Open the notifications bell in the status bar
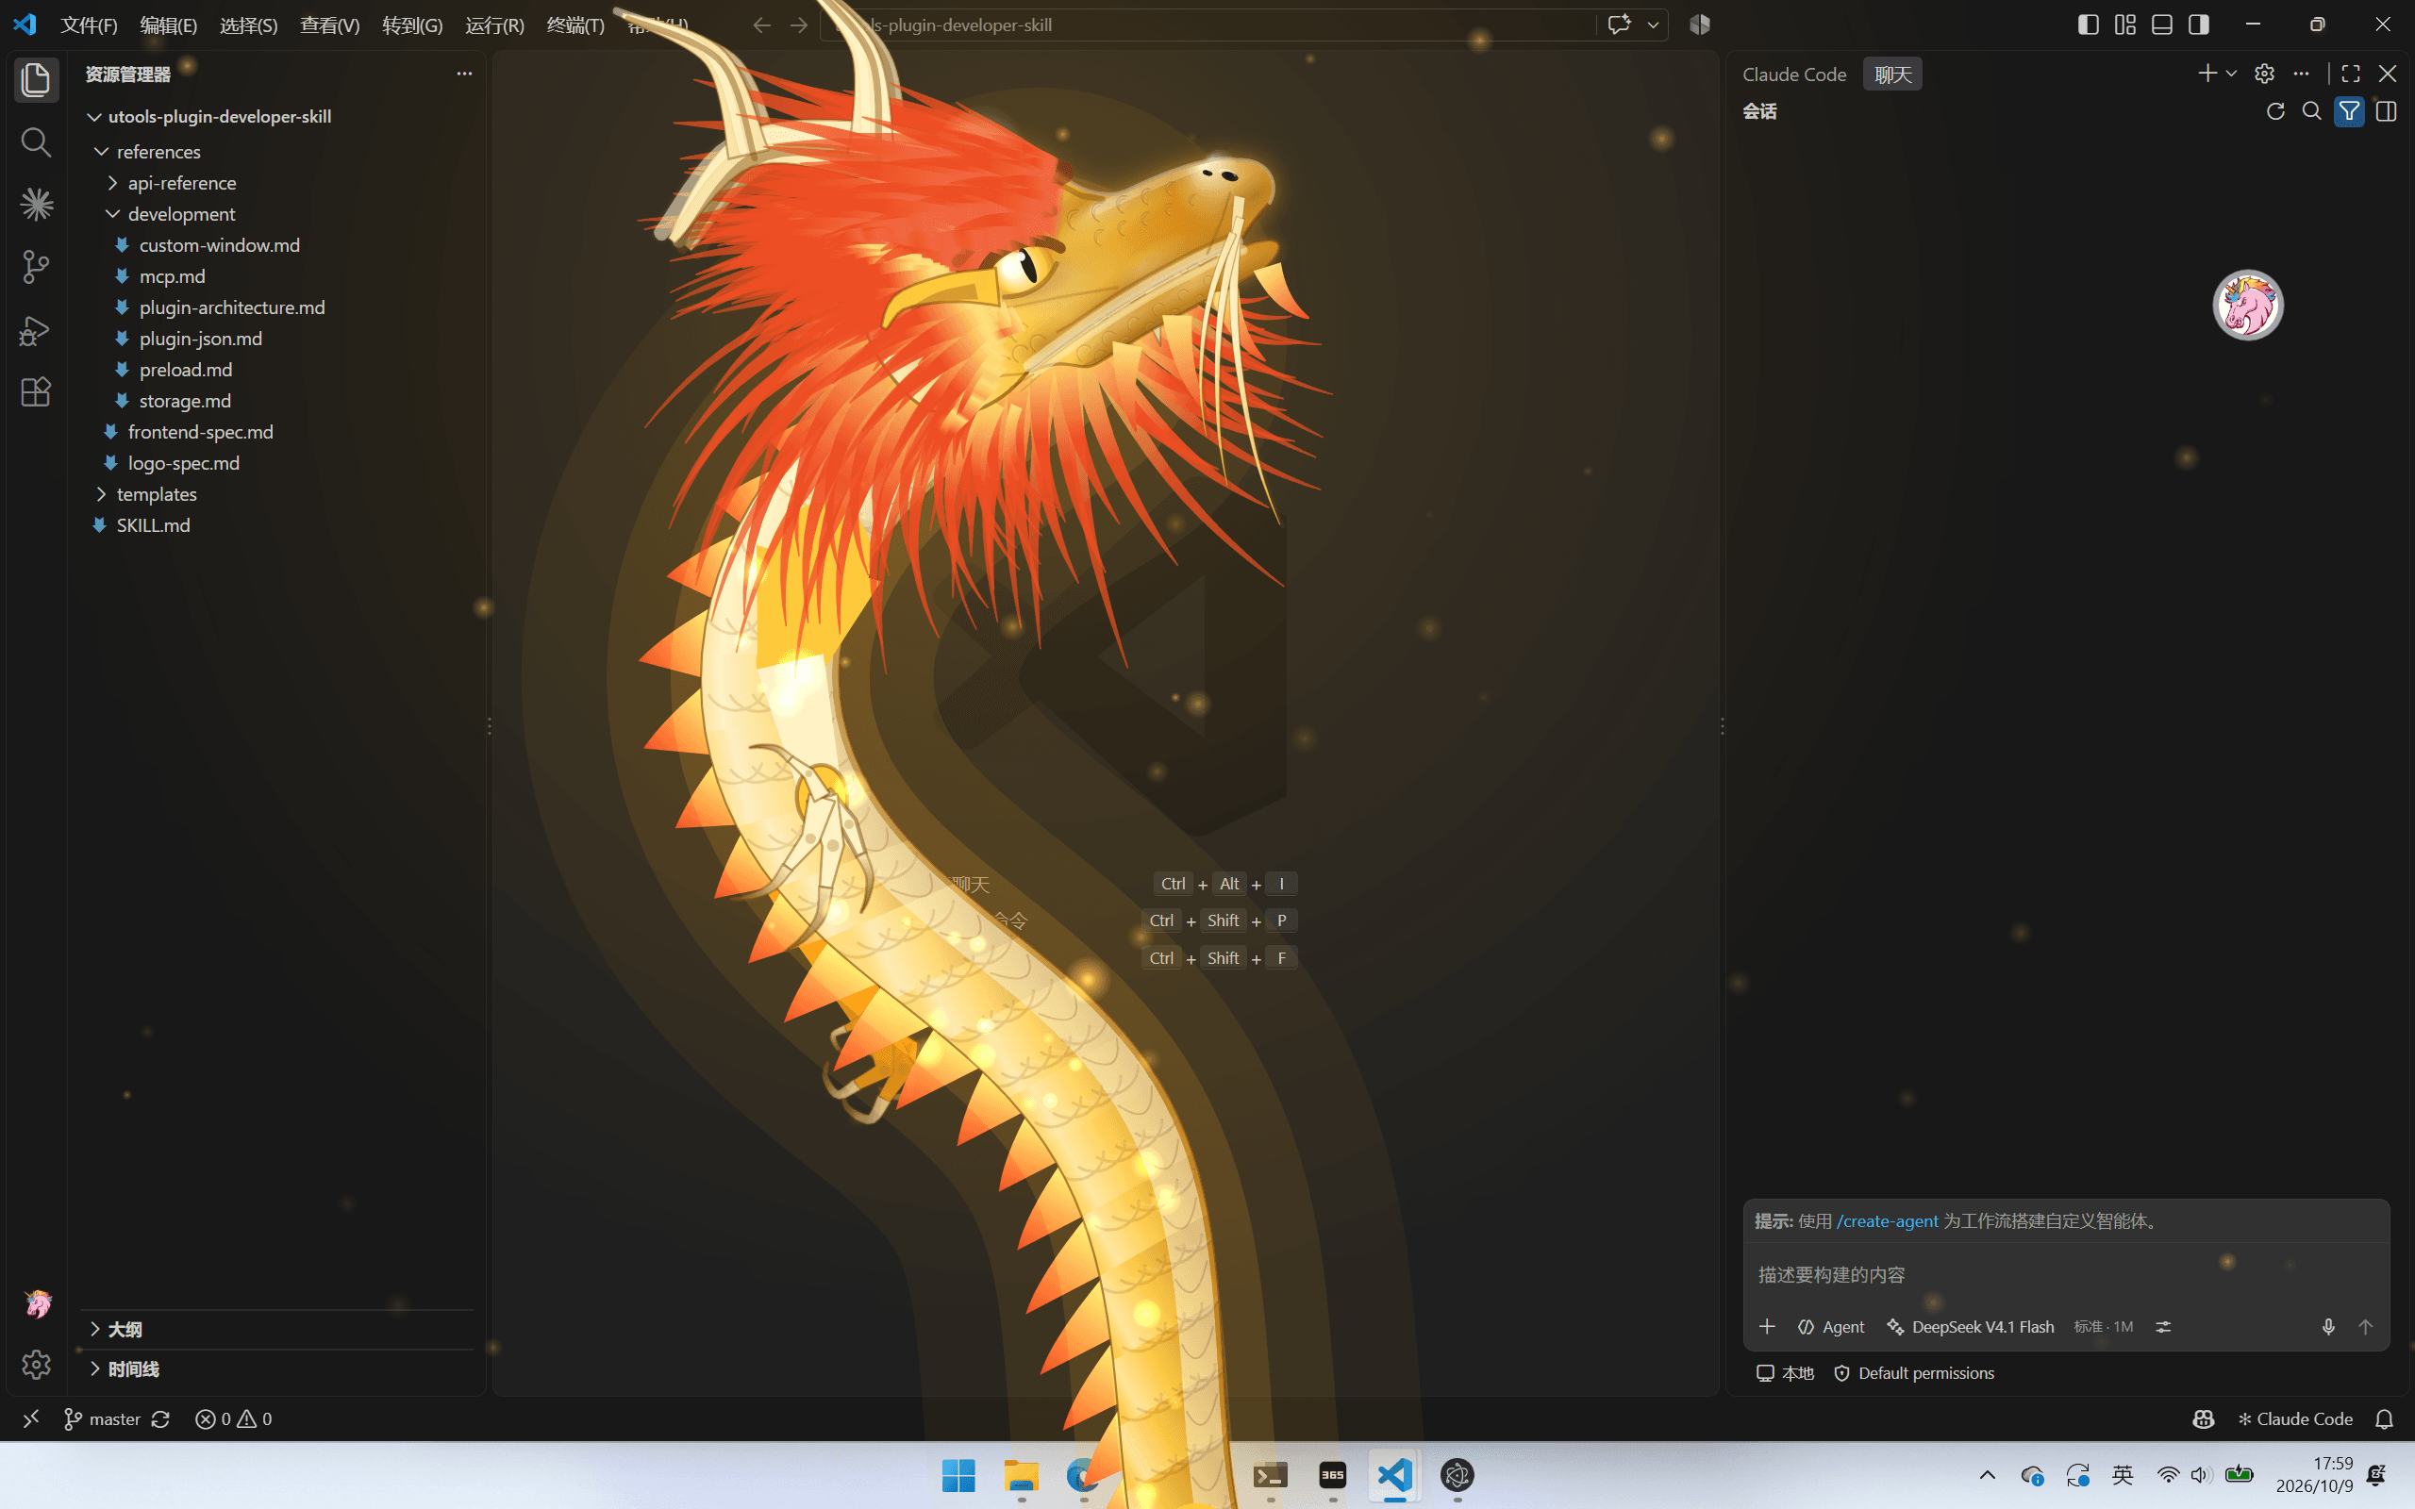This screenshot has height=1509, width=2415. pos(2384,1419)
